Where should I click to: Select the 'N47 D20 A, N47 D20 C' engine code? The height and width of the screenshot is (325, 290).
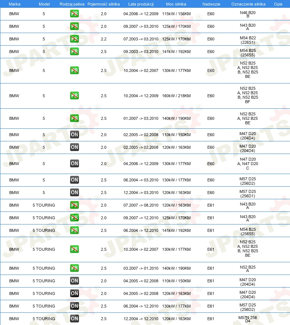pos(248,164)
